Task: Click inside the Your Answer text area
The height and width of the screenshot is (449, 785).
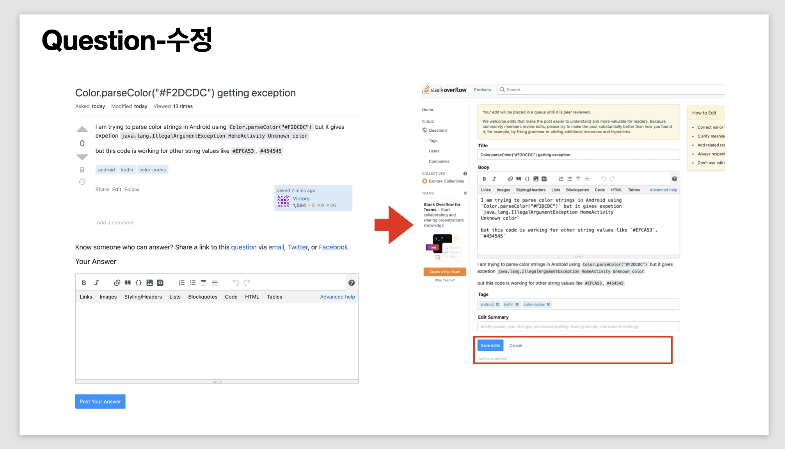Action: click(217, 341)
